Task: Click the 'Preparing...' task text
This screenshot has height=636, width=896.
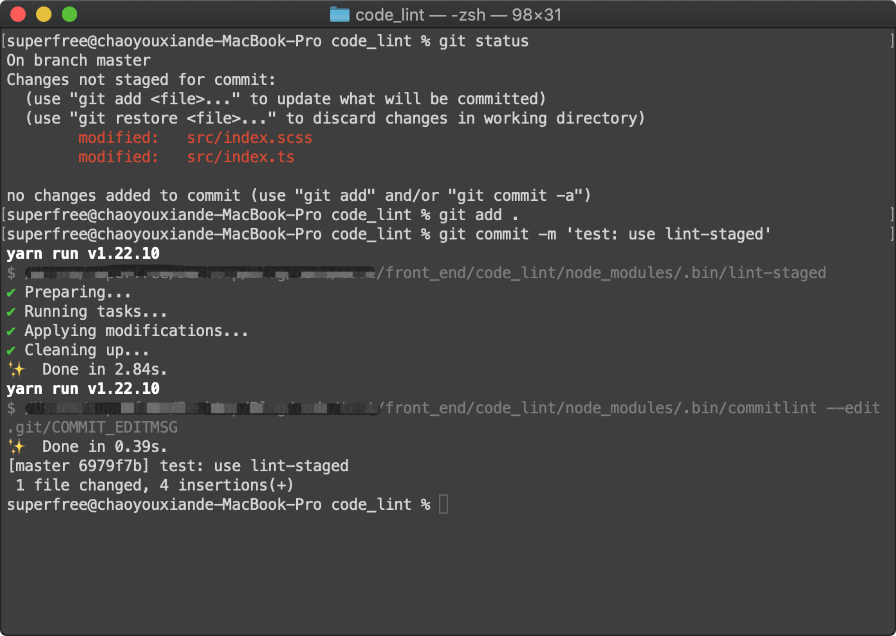Action: (x=78, y=292)
